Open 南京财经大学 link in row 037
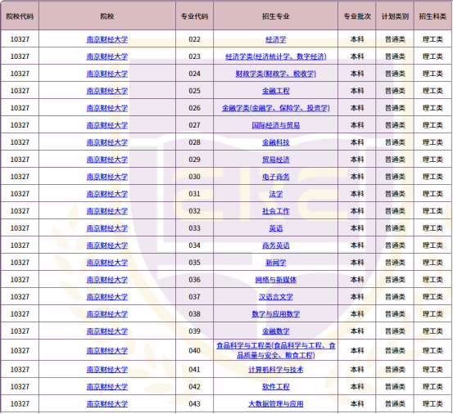This screenshot has width=453, height=414. pyautogui.click(x=106, y=297)
